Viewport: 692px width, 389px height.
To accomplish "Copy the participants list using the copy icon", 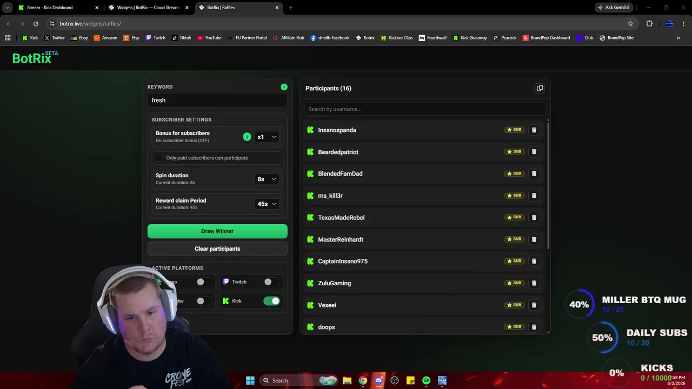I will coord(540,88).
